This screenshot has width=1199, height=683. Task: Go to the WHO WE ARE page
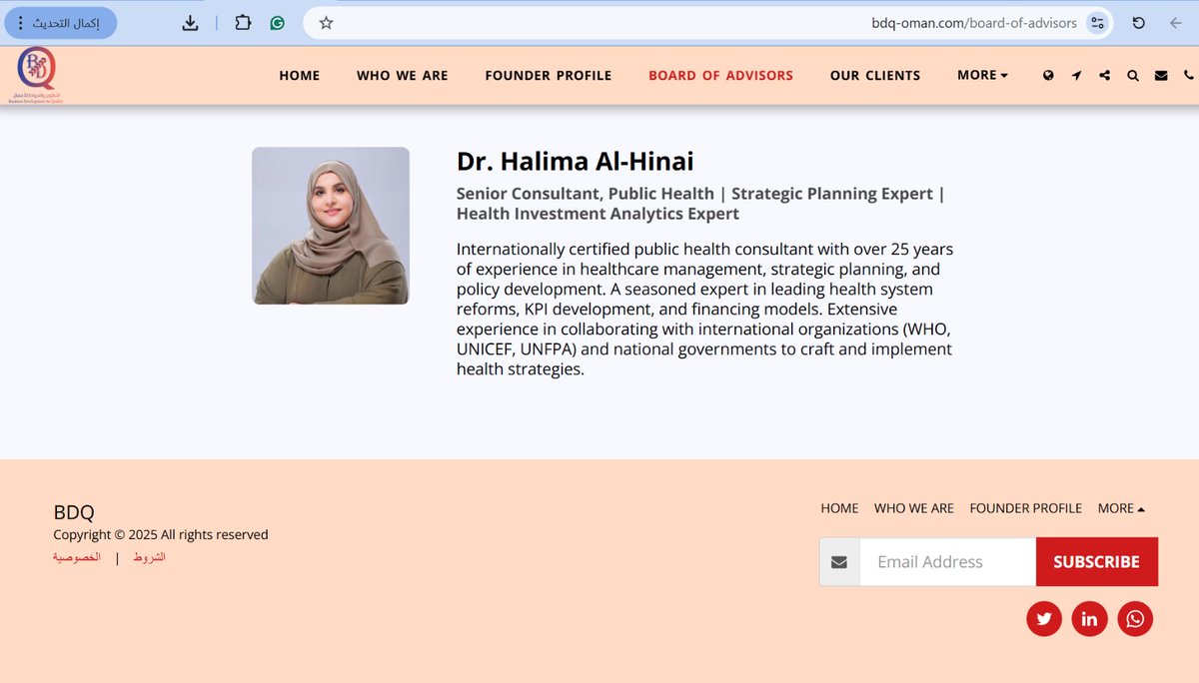click(x=402, y=75)
